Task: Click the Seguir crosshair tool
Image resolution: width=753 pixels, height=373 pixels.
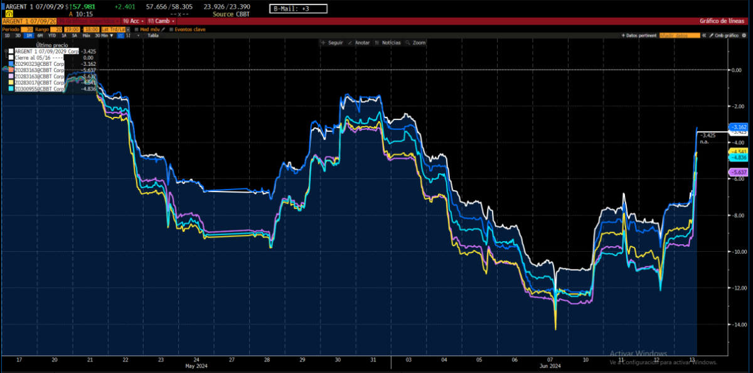Action: pyautogui.click(x=333, y=43)
